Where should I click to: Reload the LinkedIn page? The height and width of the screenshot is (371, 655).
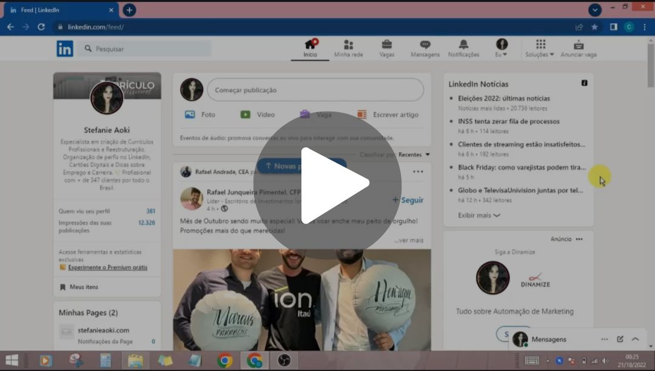pyautogui.click(x=41, y=27)
